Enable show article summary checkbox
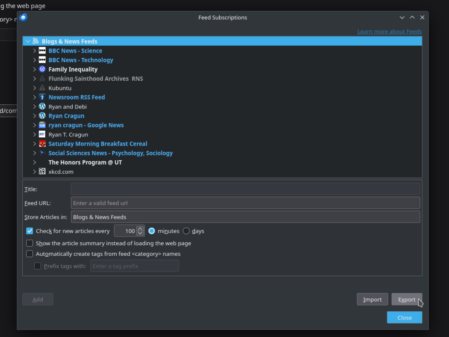 coord(30,243)
